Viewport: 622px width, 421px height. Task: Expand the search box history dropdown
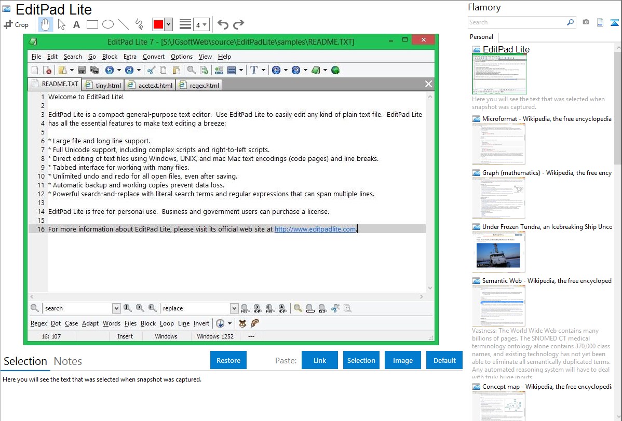(x=116, y=308)
